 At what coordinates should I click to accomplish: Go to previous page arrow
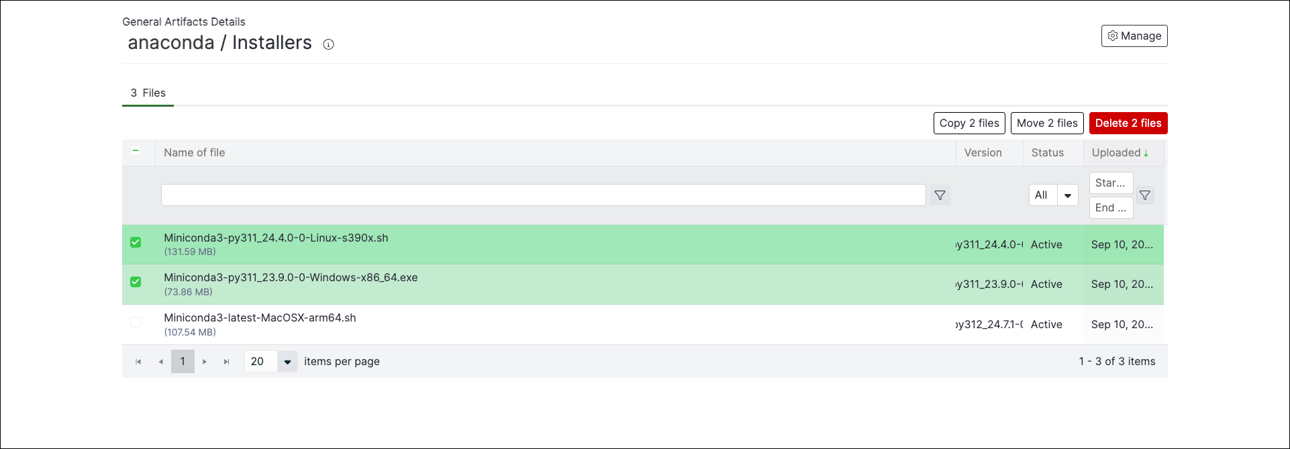[160, 362]
